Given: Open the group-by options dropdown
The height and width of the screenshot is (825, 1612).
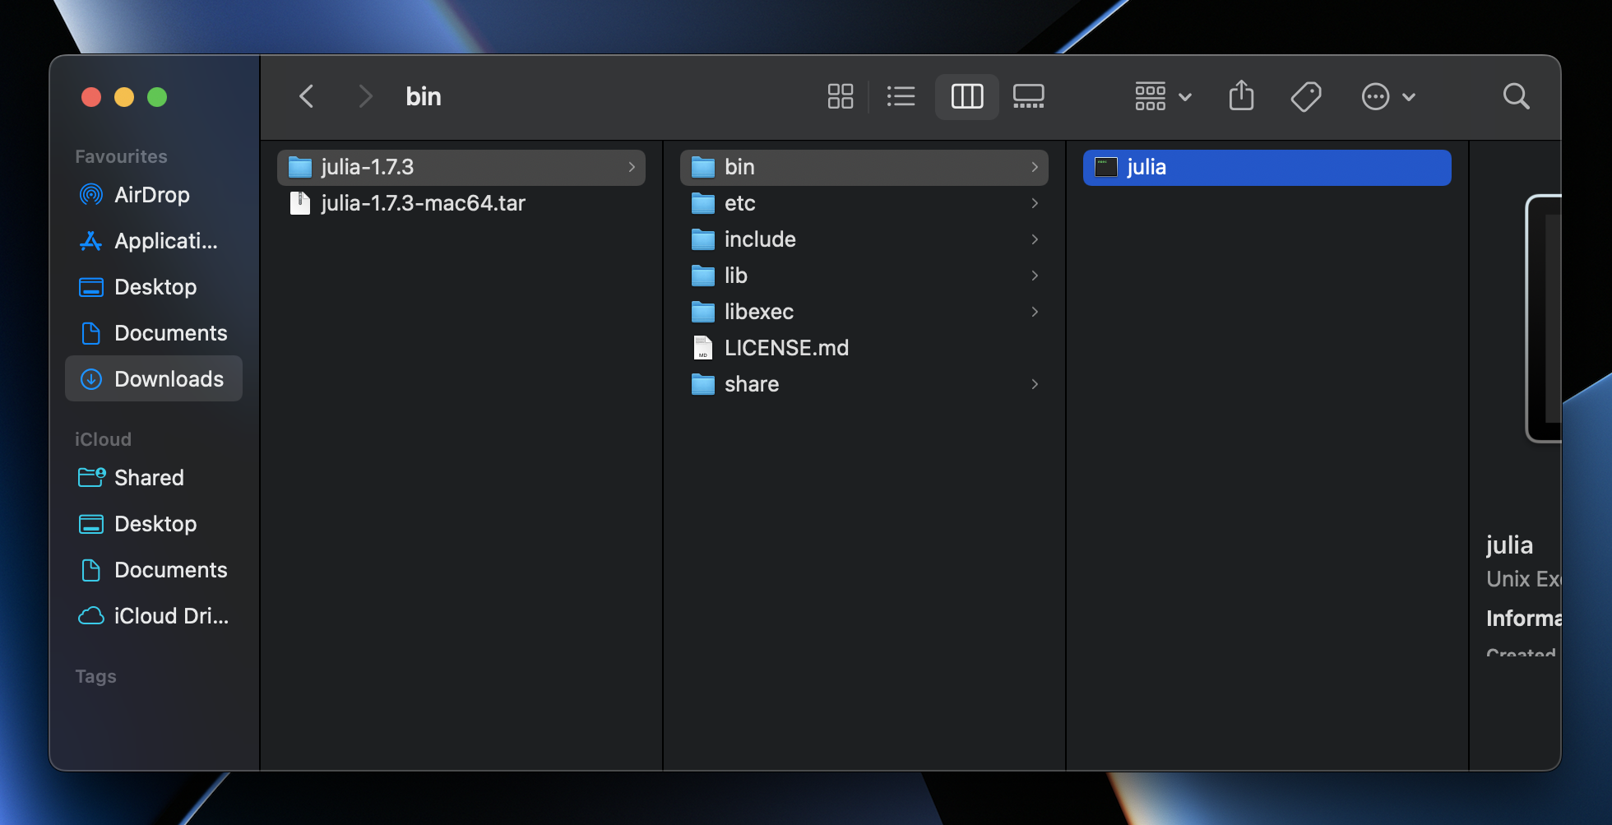Looking at the screenshot, I should point(1163,96).
